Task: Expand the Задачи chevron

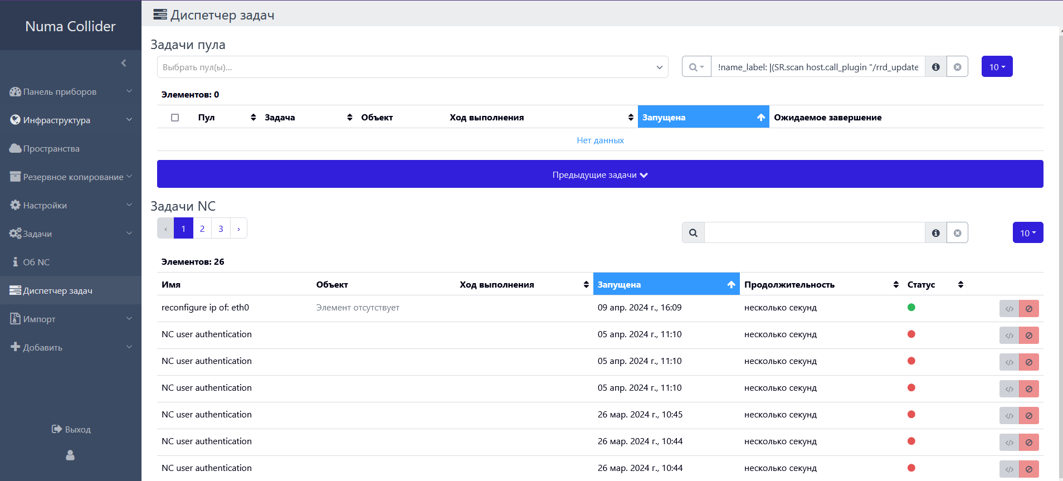Action: coord(129,234)
